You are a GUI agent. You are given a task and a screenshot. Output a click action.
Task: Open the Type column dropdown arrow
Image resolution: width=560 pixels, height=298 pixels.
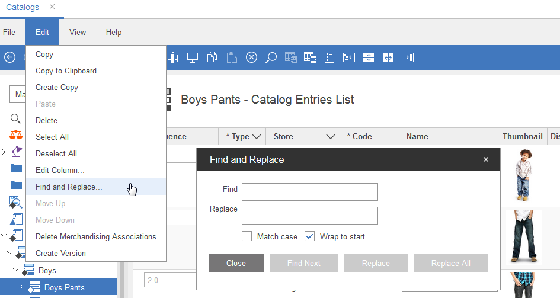pos(257,136)
